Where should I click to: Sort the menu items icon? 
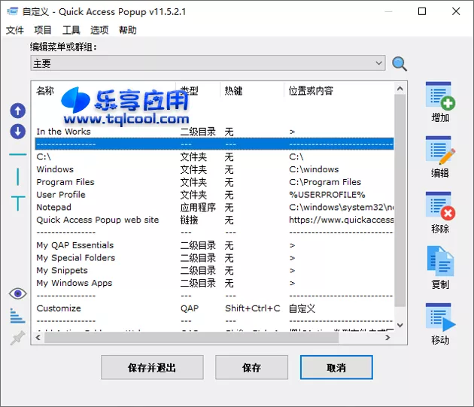point(17,316)
